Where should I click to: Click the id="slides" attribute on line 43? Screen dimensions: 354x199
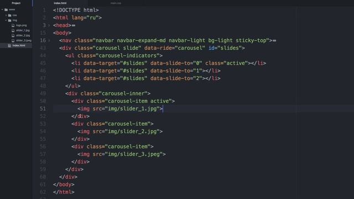225,48
